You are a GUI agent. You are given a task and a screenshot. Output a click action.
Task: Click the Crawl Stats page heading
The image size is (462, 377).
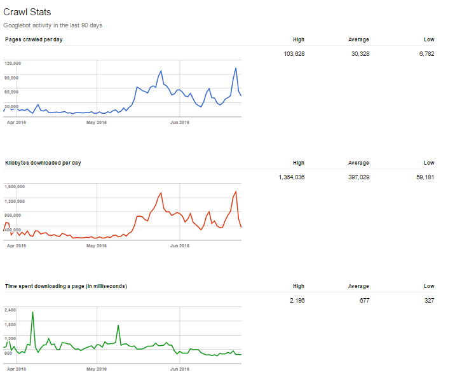pyautogui.click(x=27, y=12)
